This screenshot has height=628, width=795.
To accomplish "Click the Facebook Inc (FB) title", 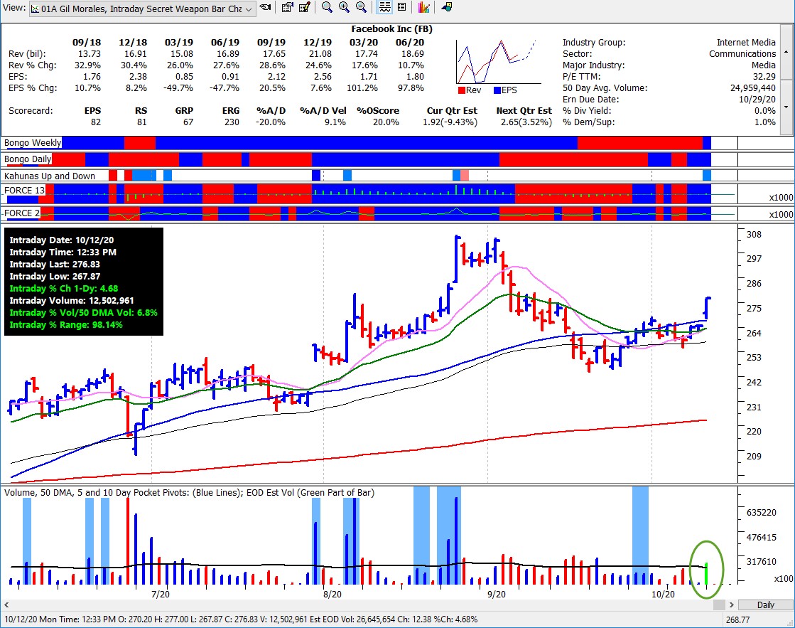I will pyautogui.click(x=392, y=29).
